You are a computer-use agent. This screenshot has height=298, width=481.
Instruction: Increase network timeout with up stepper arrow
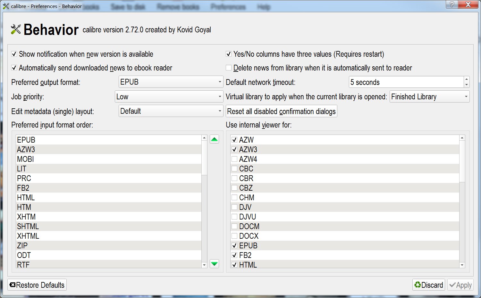tap(467, 79)
